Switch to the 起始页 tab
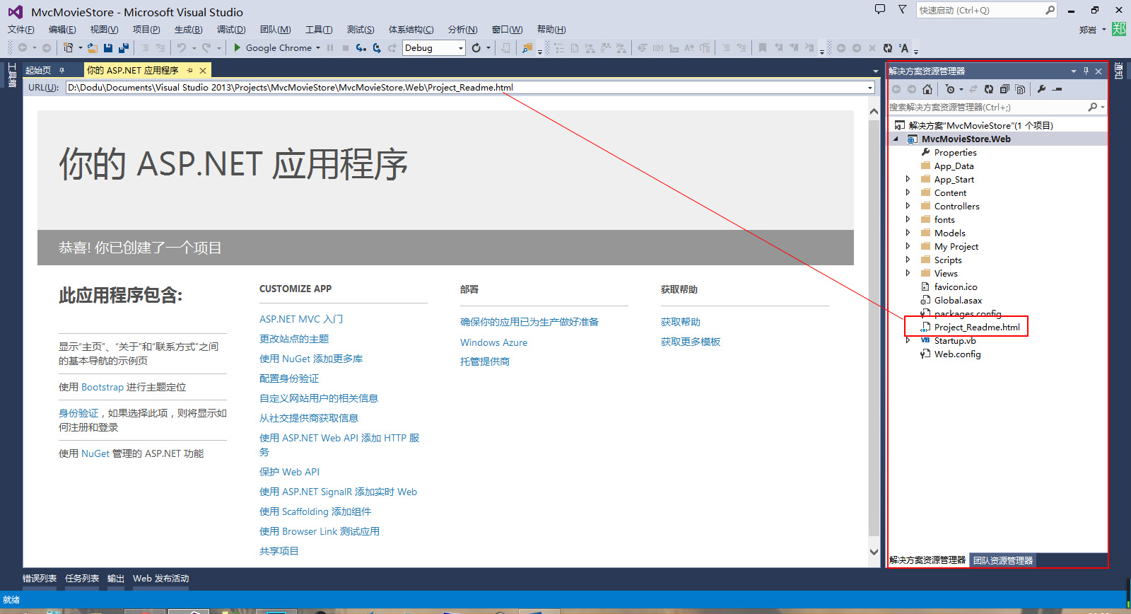Image resolution: width=1131 pixels, height=614 pixels. (x=38, y=70)
